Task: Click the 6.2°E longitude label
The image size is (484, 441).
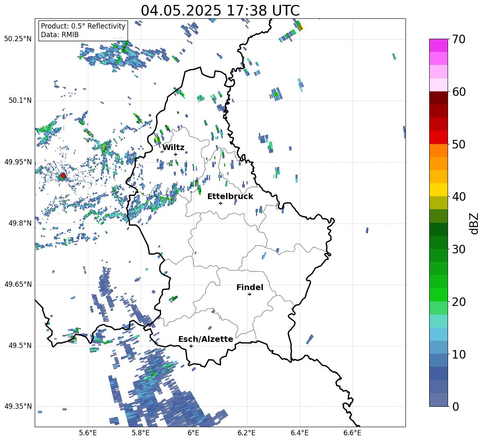Action: (x=246, y=433)
